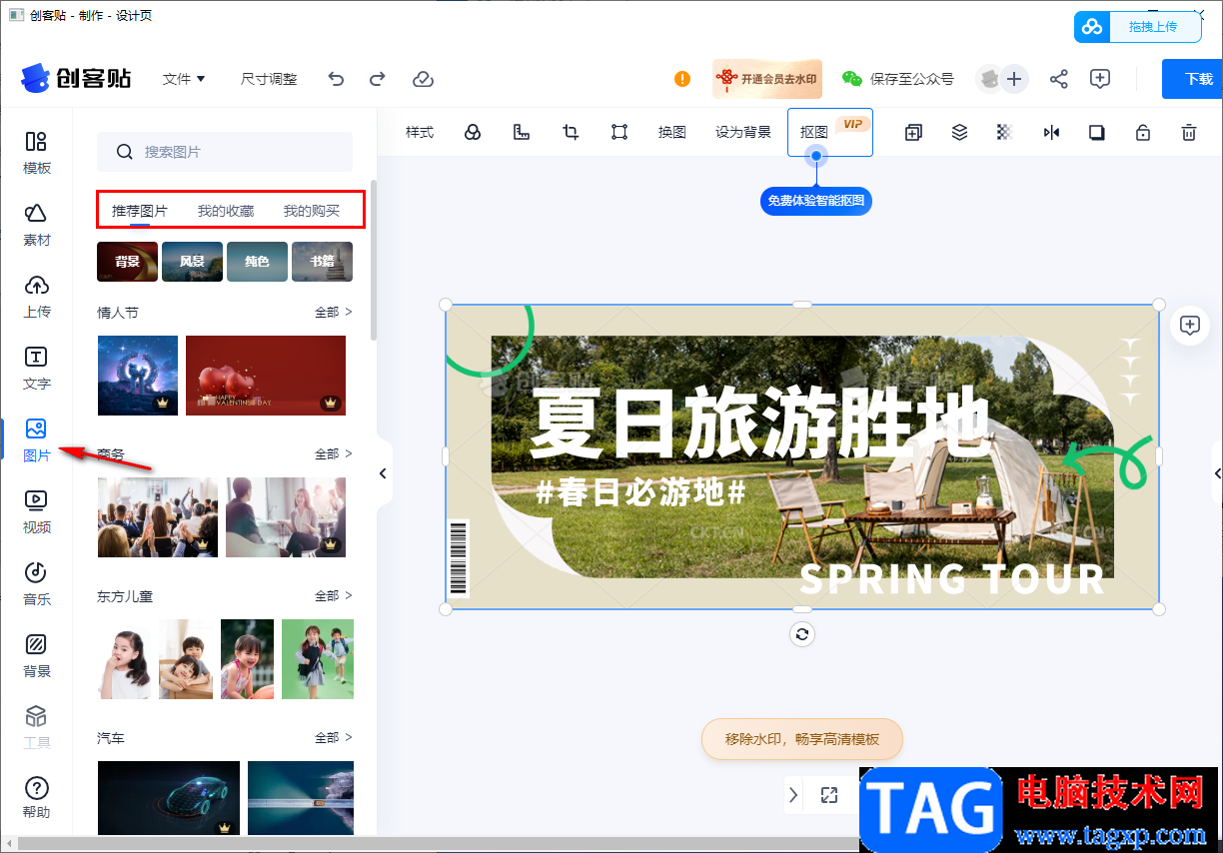The width and height of the screenshot is (1223, 853).
Task: Expand 情人节 category via 全部
Action: click(334, 313)
